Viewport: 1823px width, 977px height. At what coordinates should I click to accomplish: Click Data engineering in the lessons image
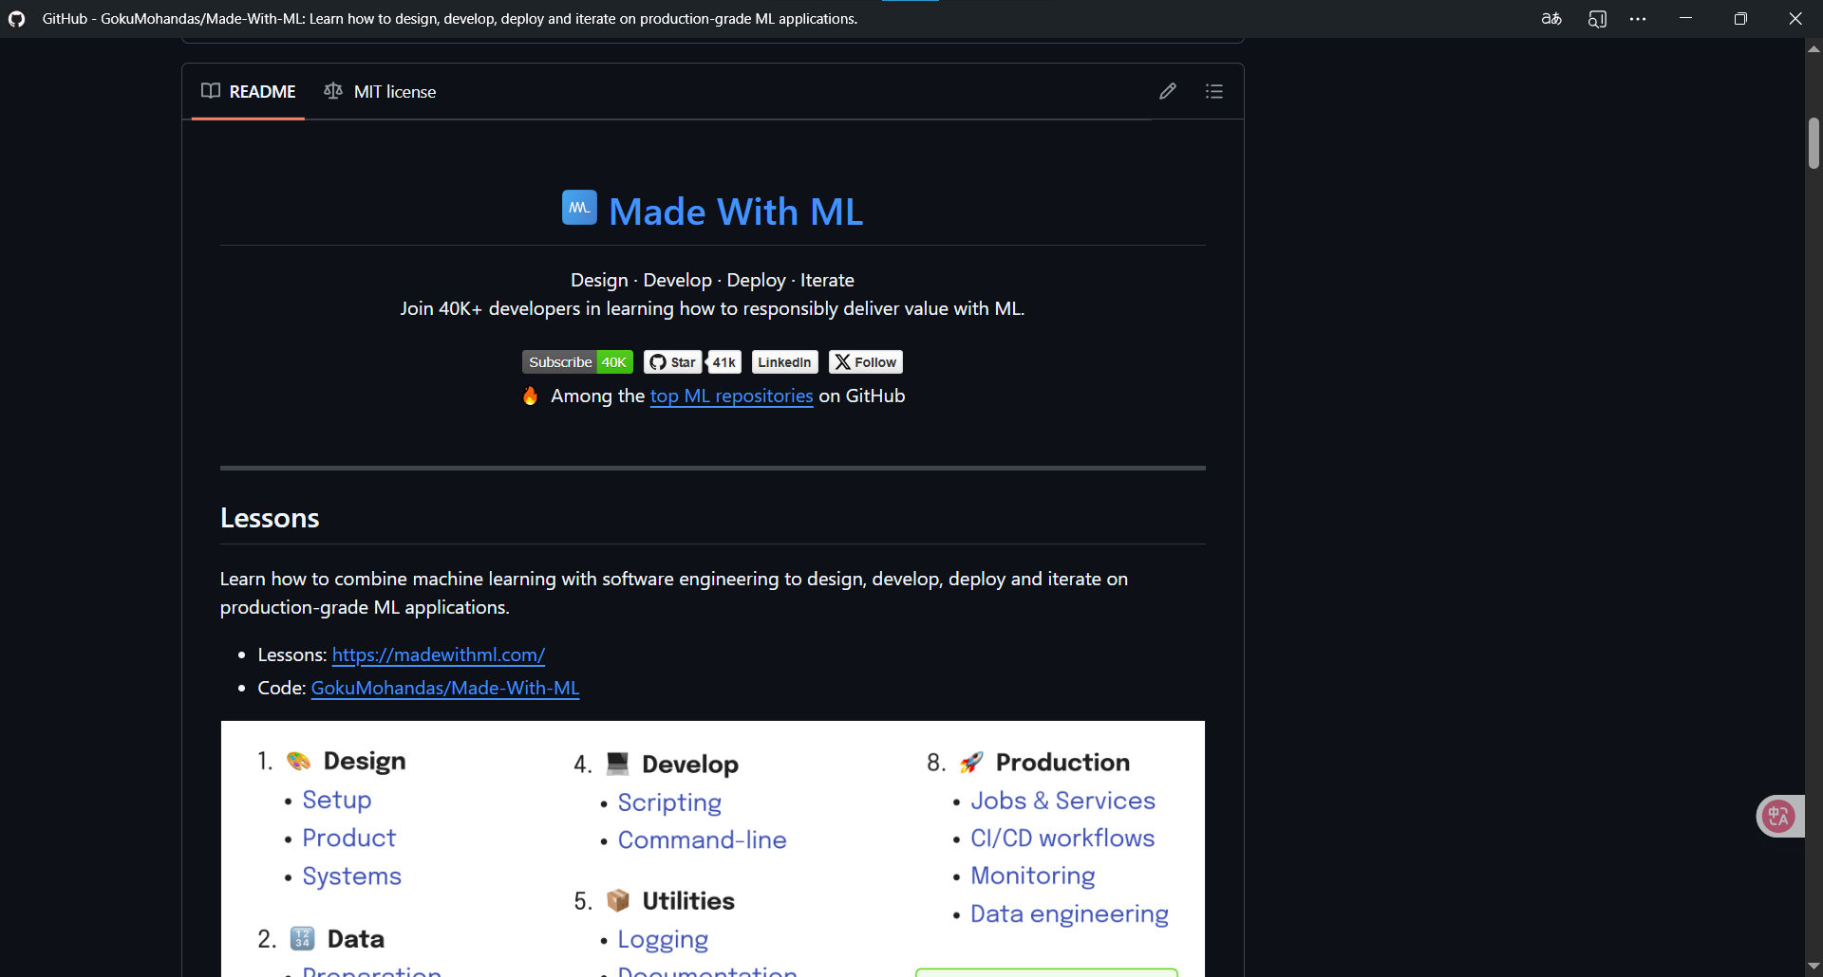1069,914
